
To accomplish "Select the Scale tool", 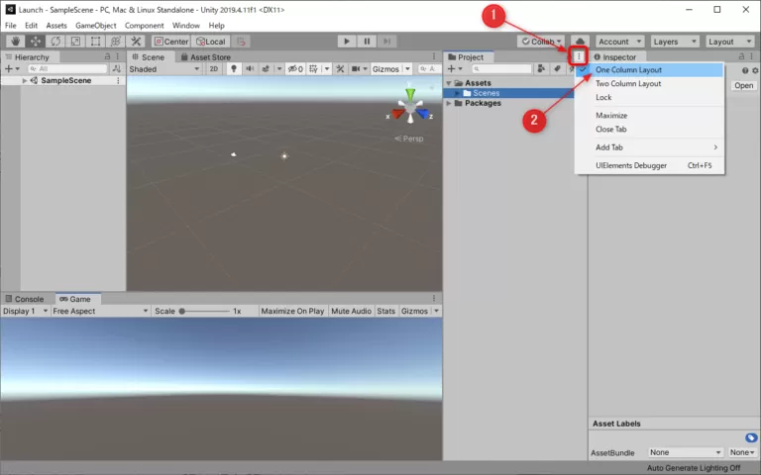I will 75,42.
